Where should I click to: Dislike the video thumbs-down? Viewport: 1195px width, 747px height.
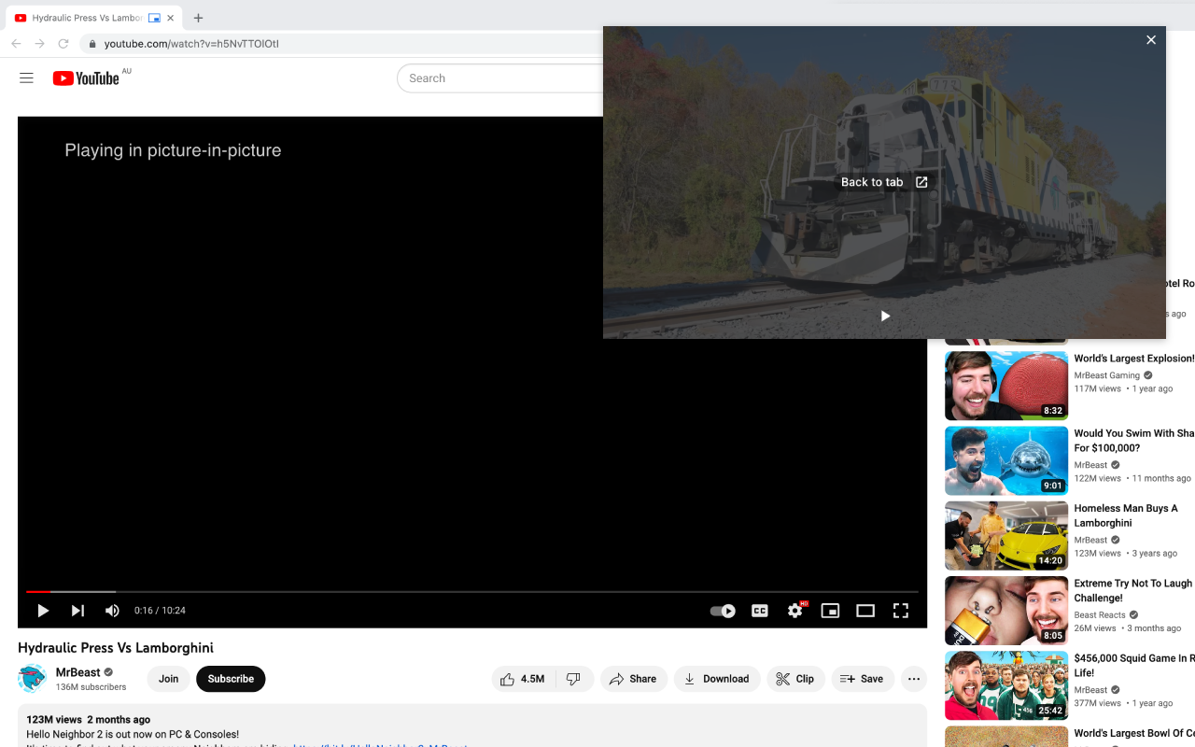coord(575,679)
